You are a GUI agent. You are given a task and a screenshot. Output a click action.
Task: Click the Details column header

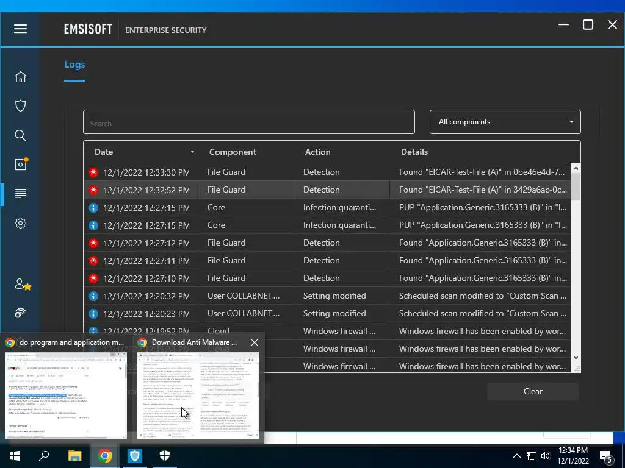414,152
